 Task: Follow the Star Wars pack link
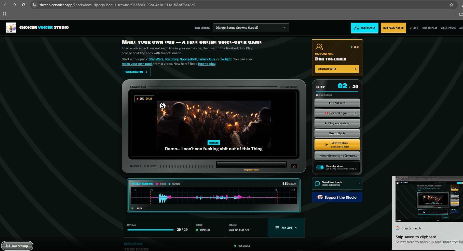coord(156,59)
